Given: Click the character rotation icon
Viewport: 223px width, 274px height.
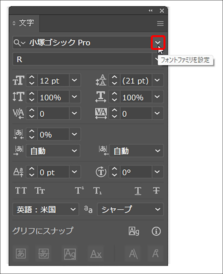Looking at the screenshot, I should click(x=100, y=172).
